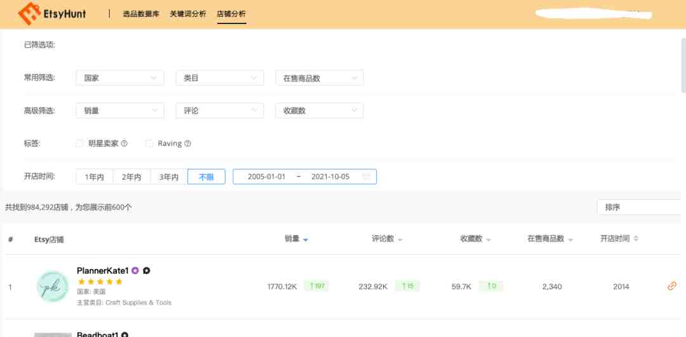Click the badge icon next to Beadboat1
The height and width of the screenshot is (337, 686).
coord(124,334)
